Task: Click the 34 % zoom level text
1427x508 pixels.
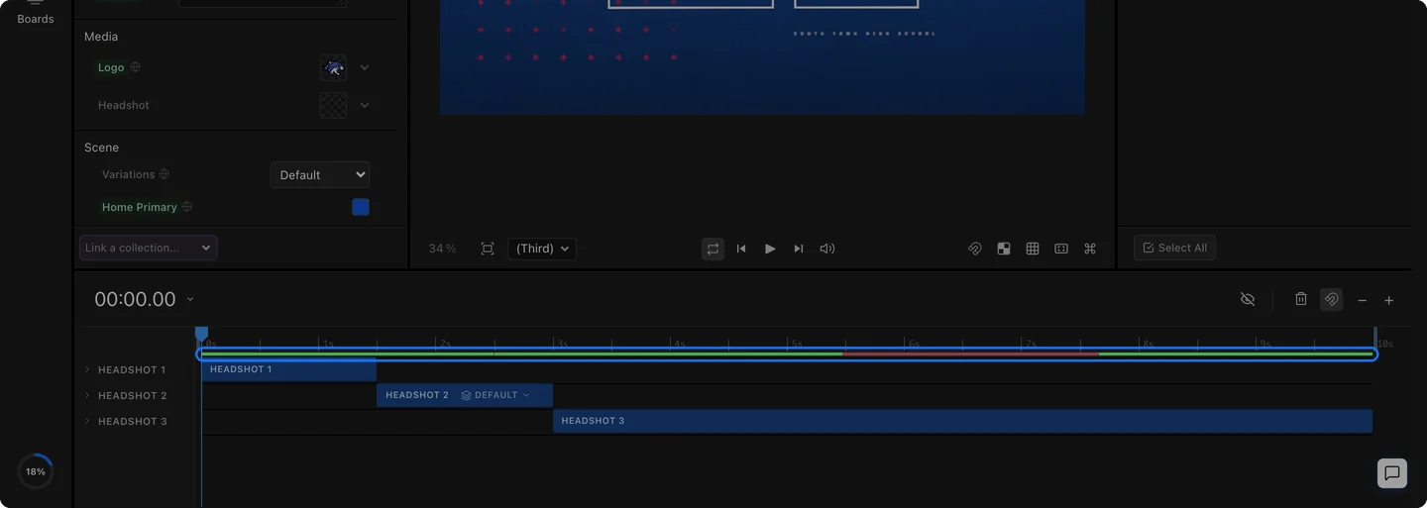Action: 443,249
